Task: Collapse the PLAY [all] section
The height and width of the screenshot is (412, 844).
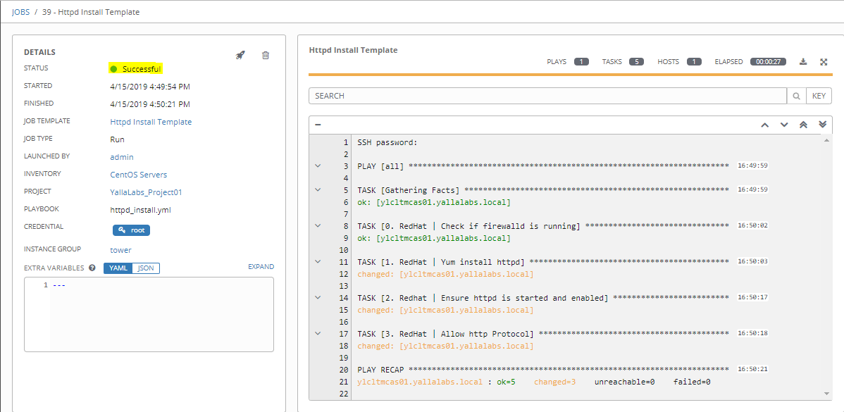Action: coord(318,166)
